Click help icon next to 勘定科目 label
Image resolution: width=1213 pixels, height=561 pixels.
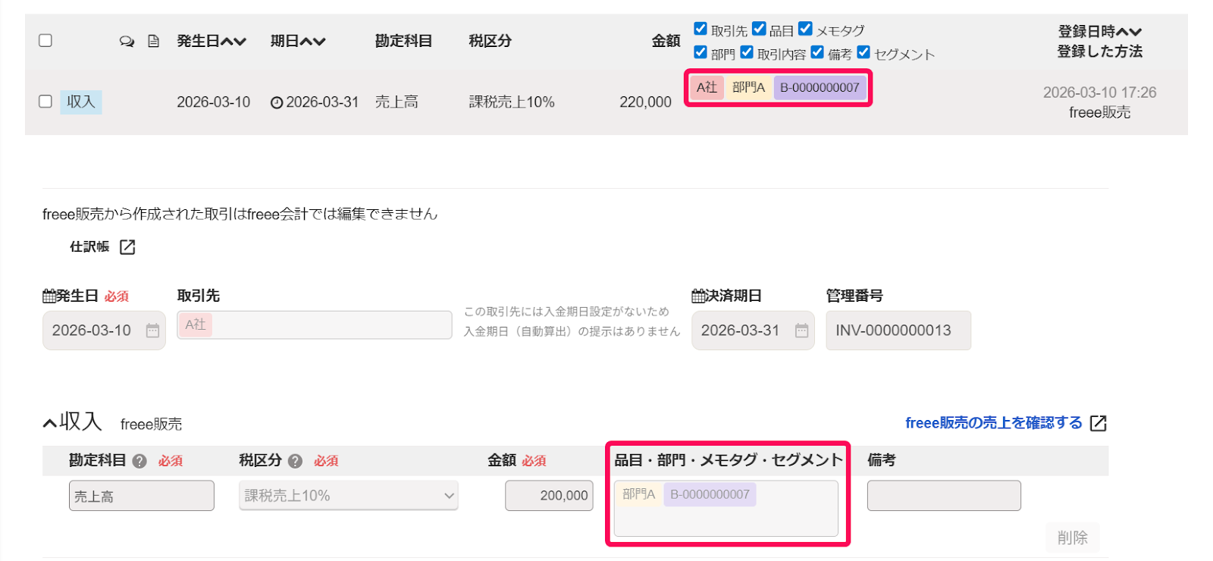click(x=139, y=461)
